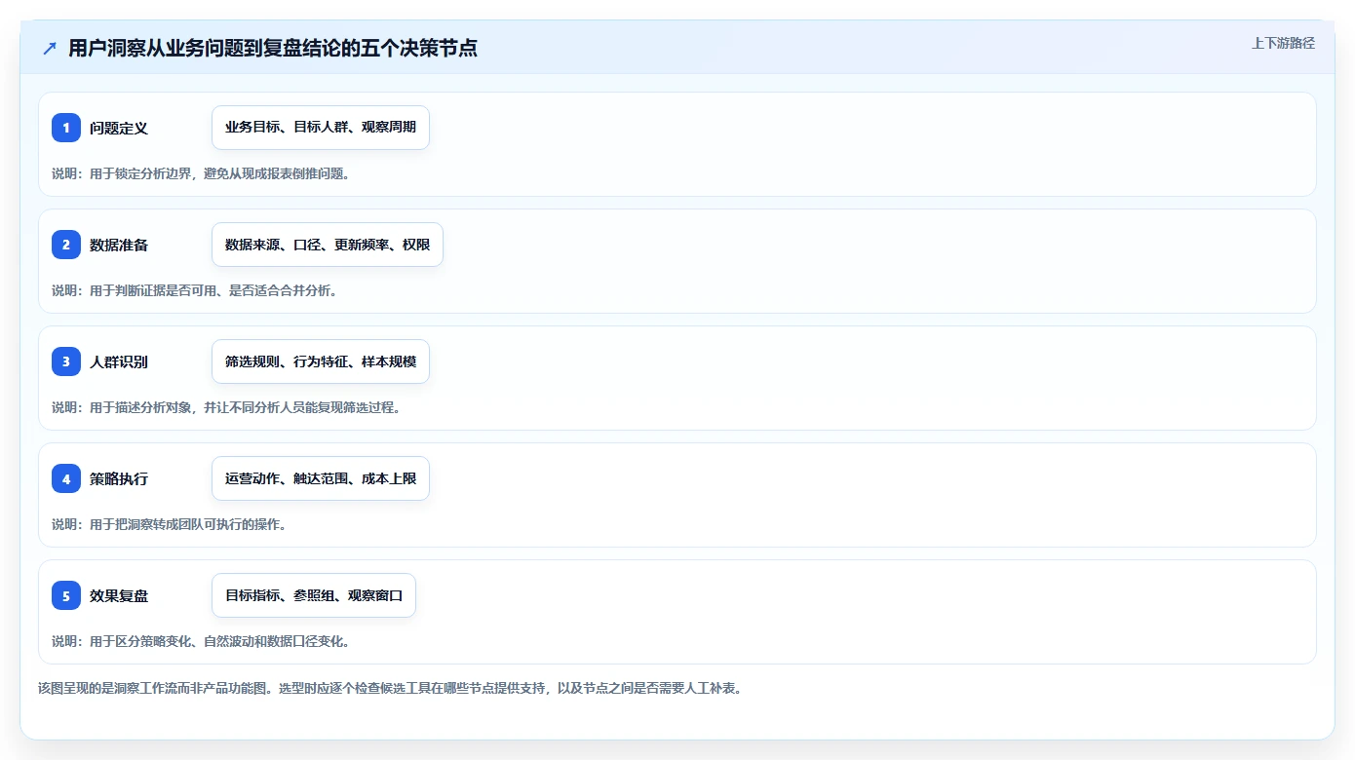Click the 目标指标、参照组、观察窗口 chip
The width and height of the screenshot is (1355, 760).
click(x=314, y=595)
